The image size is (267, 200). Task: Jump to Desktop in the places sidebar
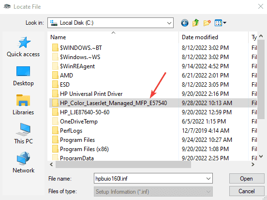tap(23, 76)
